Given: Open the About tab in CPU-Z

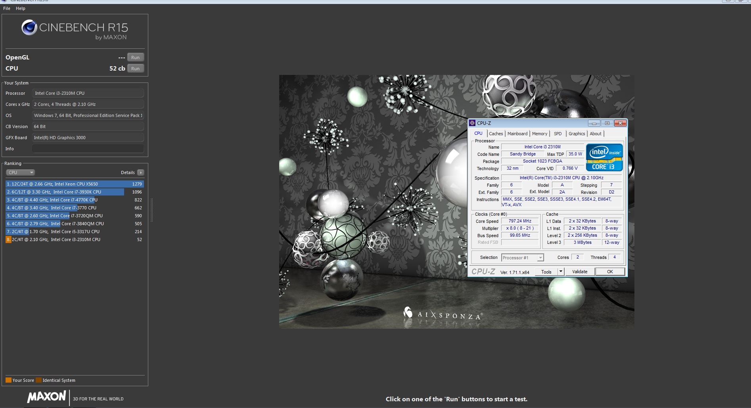Looking at the screenshot, I should click(x=596, y=134).
